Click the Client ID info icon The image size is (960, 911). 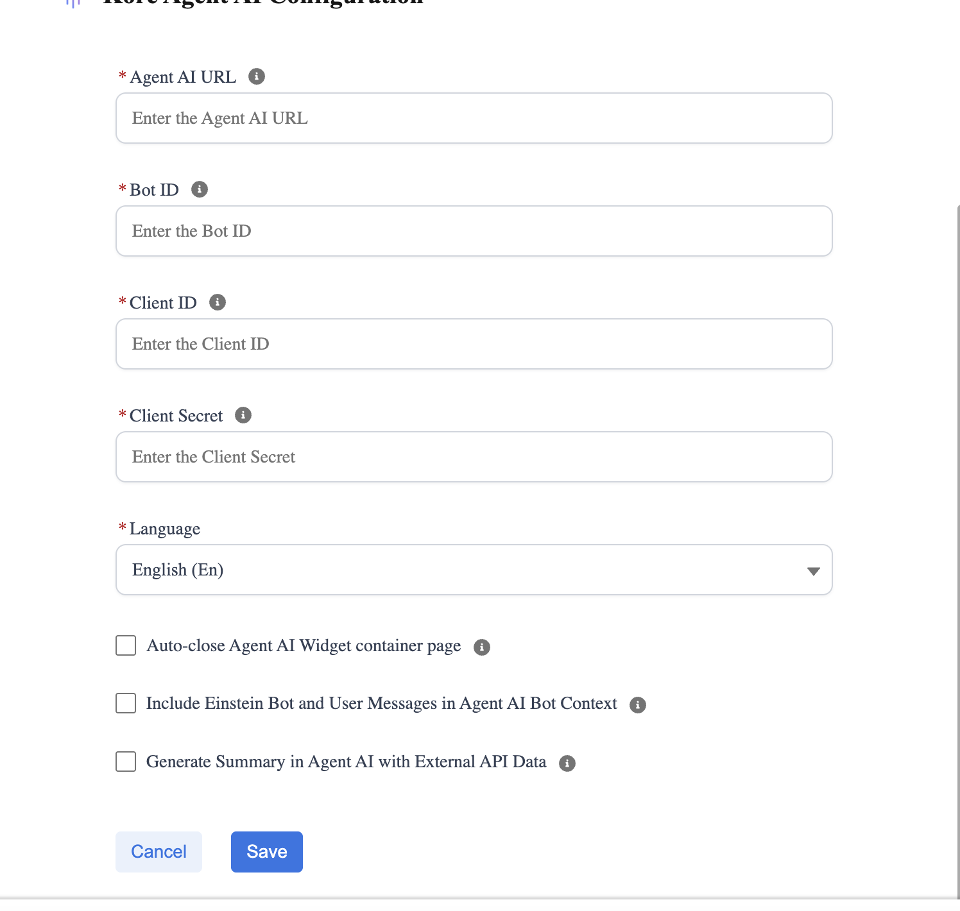(218, 302)
